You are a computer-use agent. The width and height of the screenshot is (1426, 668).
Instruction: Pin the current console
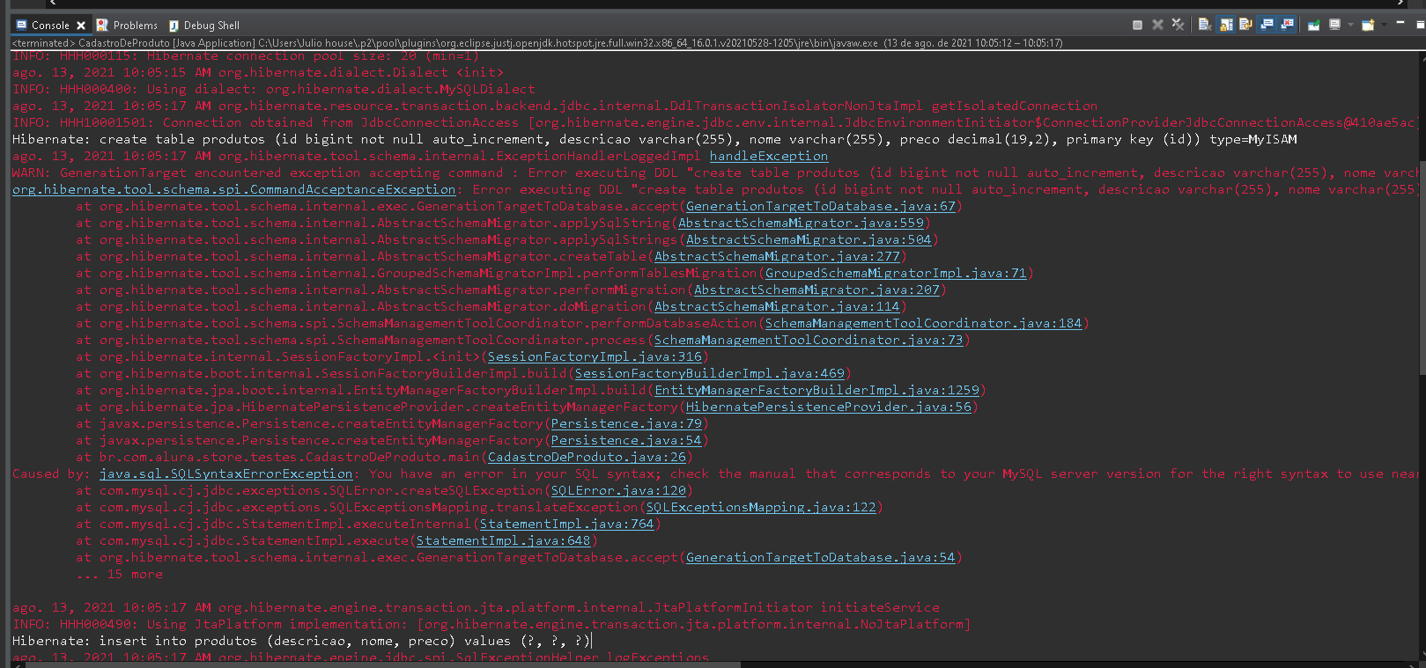coord(1313,25)
